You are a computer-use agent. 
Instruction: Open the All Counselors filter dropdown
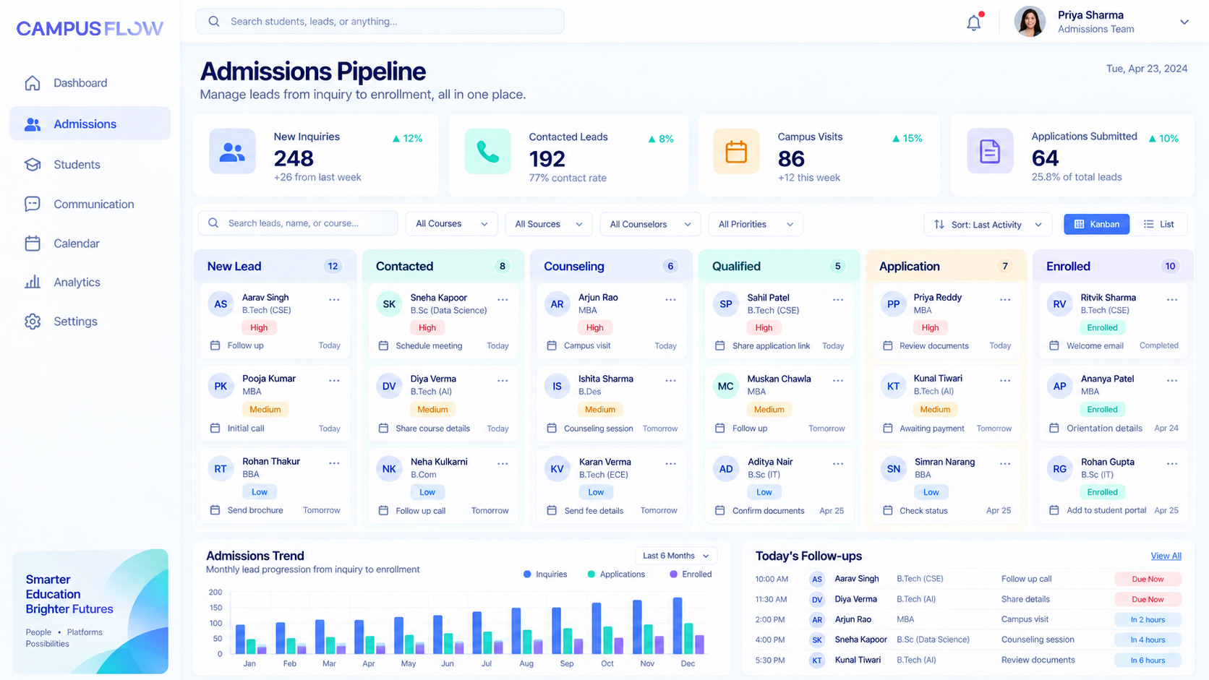(651, 224)
